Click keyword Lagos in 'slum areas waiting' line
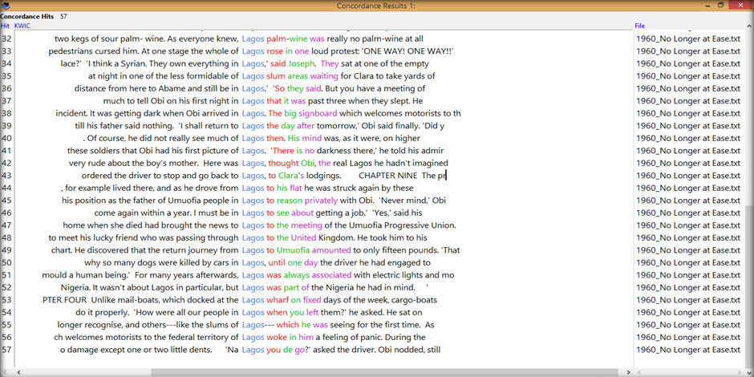The height and width of the screenshot is (377, 754). (x=253, y=76)
